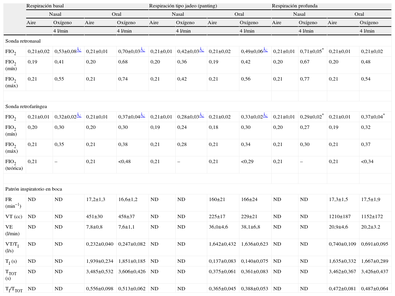Click the Sonda retronasal section row
This screenshot has height=296, width=395.
pos(23,41)
